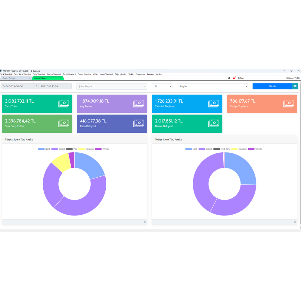Open the Bugün date range dropdown
301x301 pixels.
[x=212, y=86]
